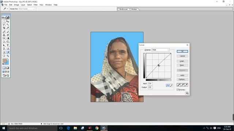Click the Output value field
Image resolution: width=234 pixels, height=131 pixels.
150,87
